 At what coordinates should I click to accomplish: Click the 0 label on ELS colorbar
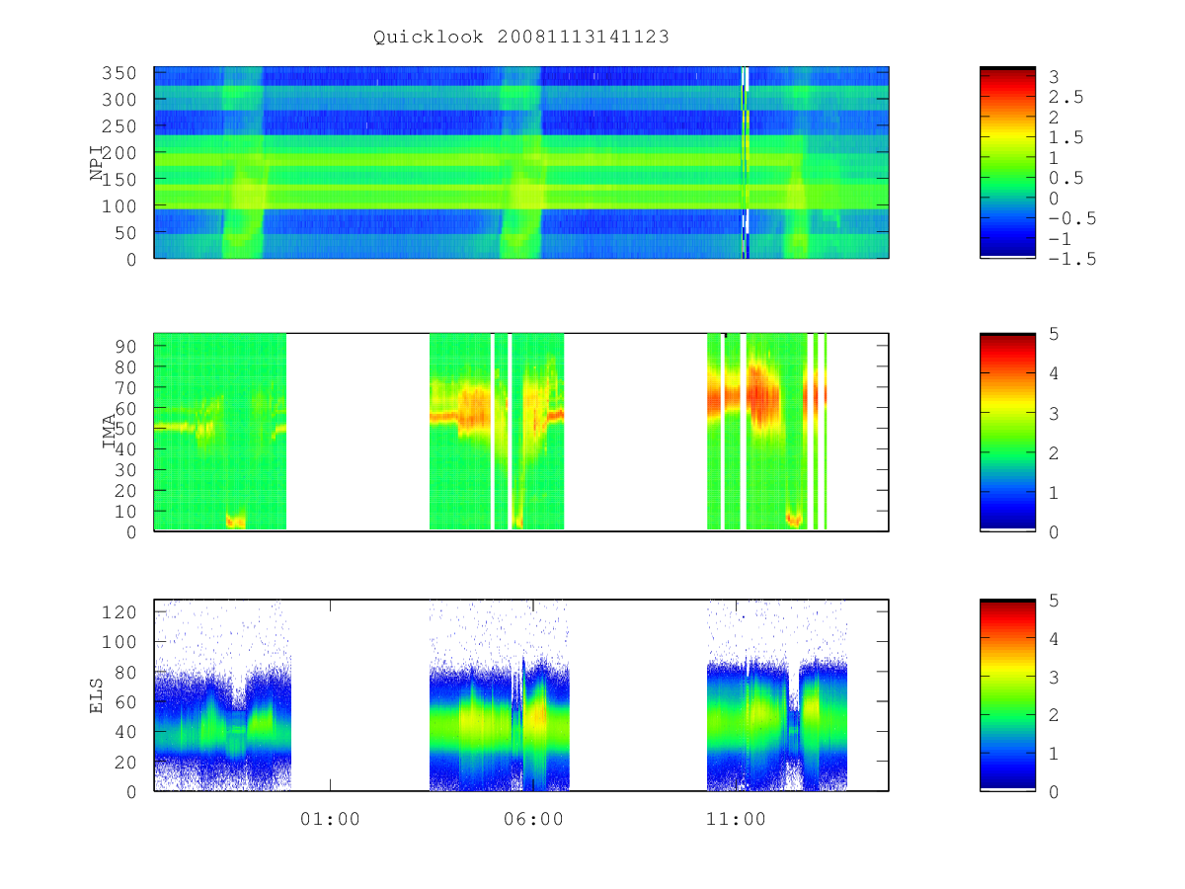[1055, 791]
